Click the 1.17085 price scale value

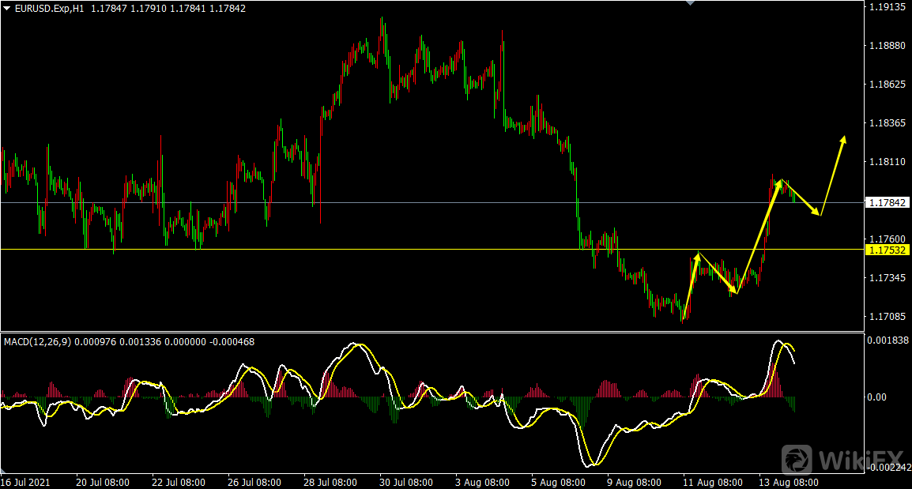click(888, 317)
